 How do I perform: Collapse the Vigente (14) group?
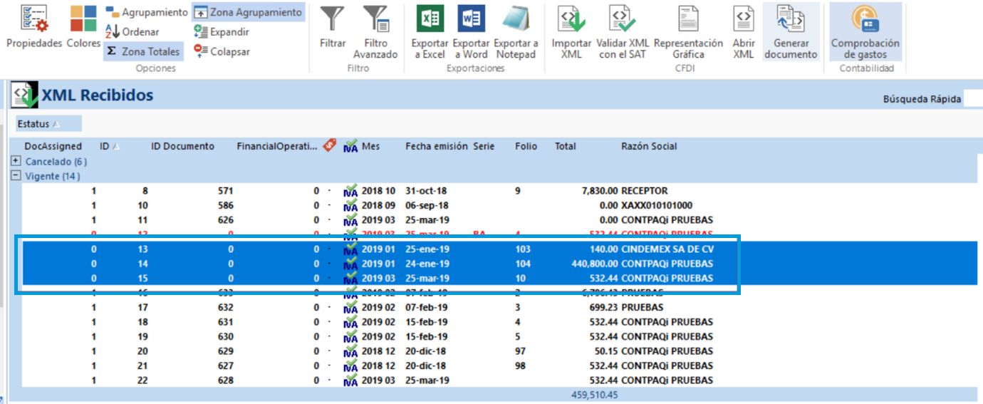[16, 176]
